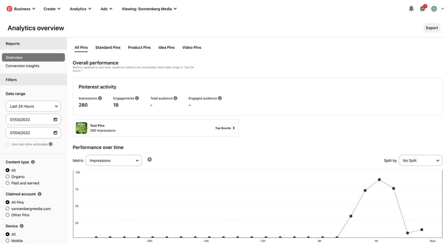The width and height of the screenshot is (444, 244).
Task: Open the Analytics menu
Action: click(x=80, y=9)
